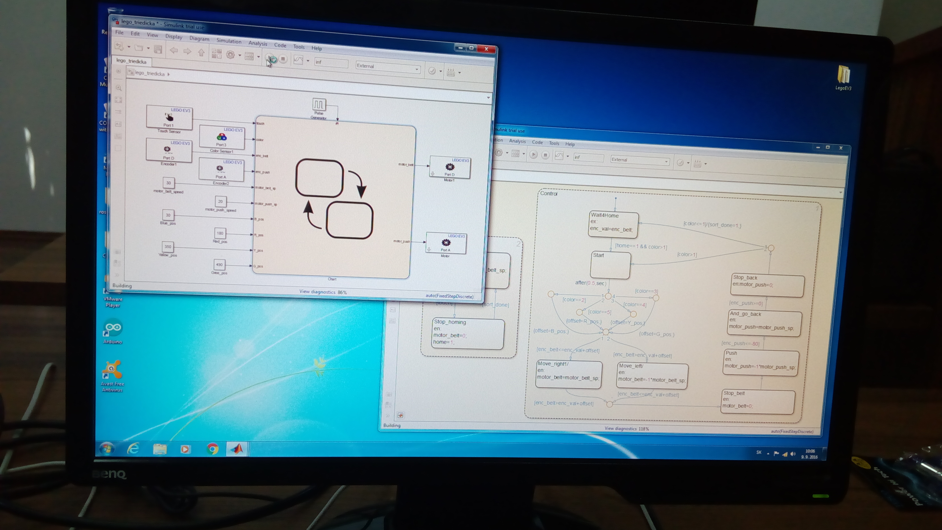Viewport: 942px width, 530px height.
Task: Open the Library Browser icon
Action: [217, 54]
